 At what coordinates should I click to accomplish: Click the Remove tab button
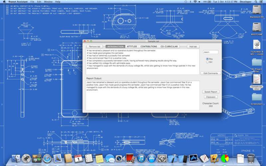pos(94,46)
